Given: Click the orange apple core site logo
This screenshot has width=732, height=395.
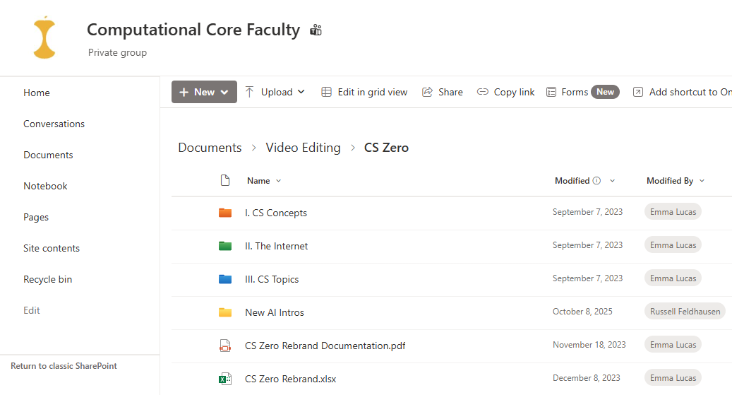Looking at the screenshot, I should [x=44, y=37].
